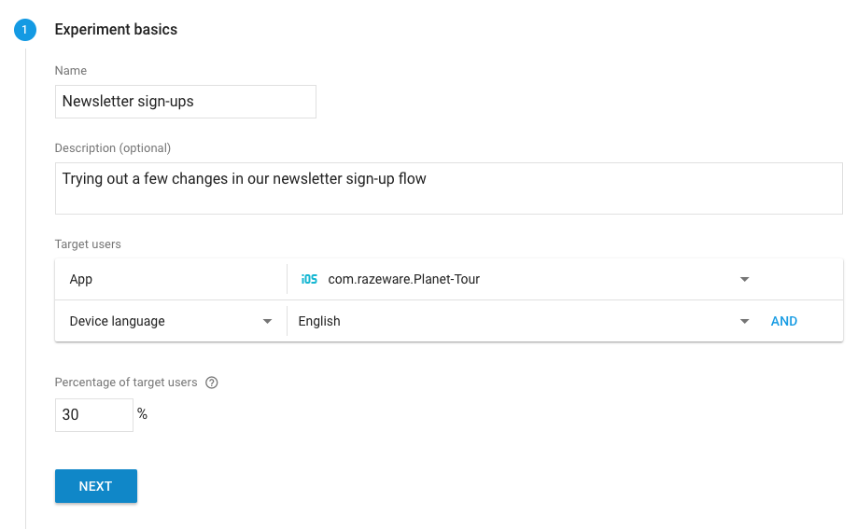
Task: Open the English language value arrow
Action: (x=744, y=321)
